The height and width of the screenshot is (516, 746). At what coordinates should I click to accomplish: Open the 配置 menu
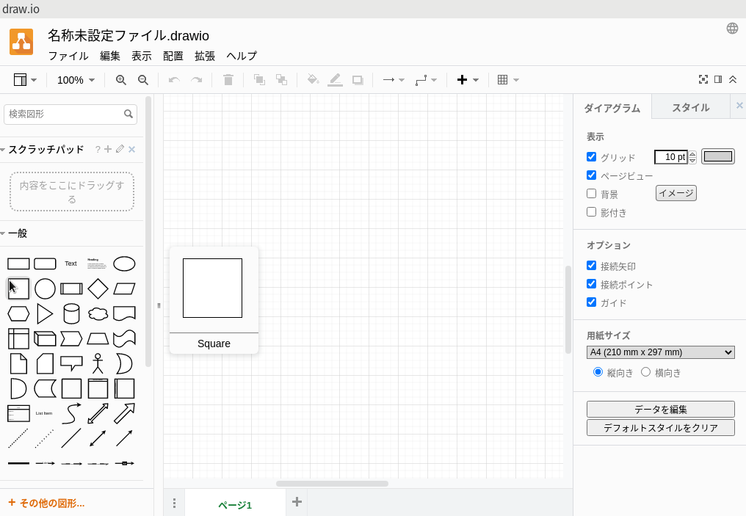pos(173,56)
